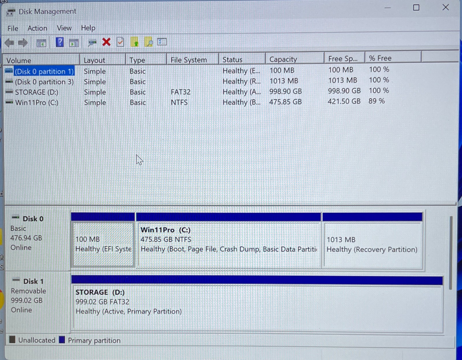Select (Disk 0 partition 3) volume row
Image resolution: width=462 pixels, height=360 pixels.
point(44,82)
